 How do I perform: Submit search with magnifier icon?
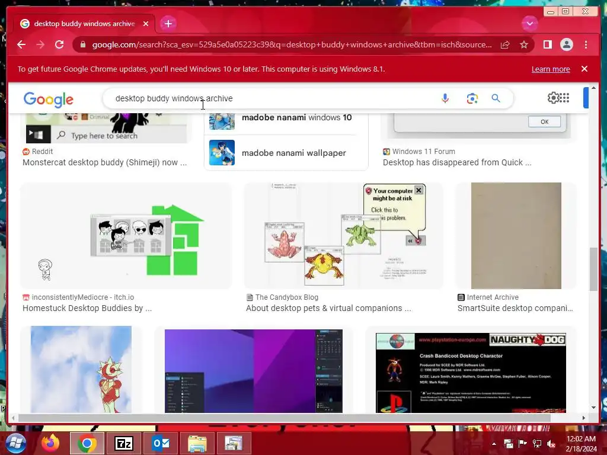[496, 98]
